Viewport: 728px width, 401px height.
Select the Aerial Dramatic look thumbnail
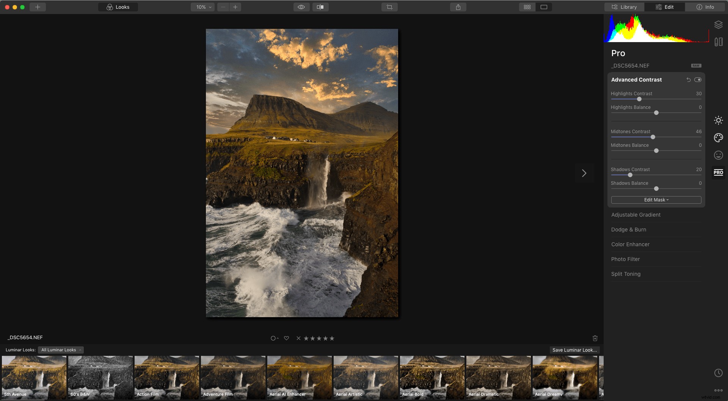498,377
